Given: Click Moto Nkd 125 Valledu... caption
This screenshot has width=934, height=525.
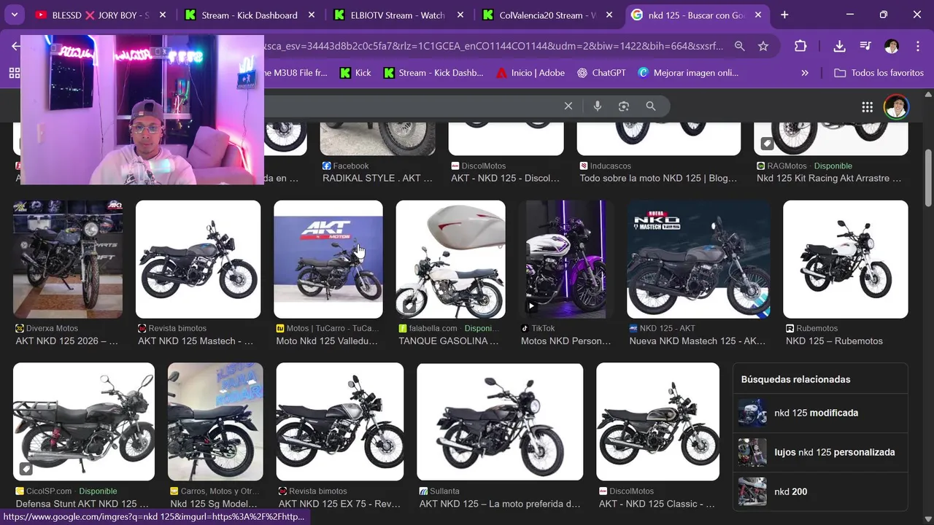Looking at the screenshot, I should tap(327, 341).
